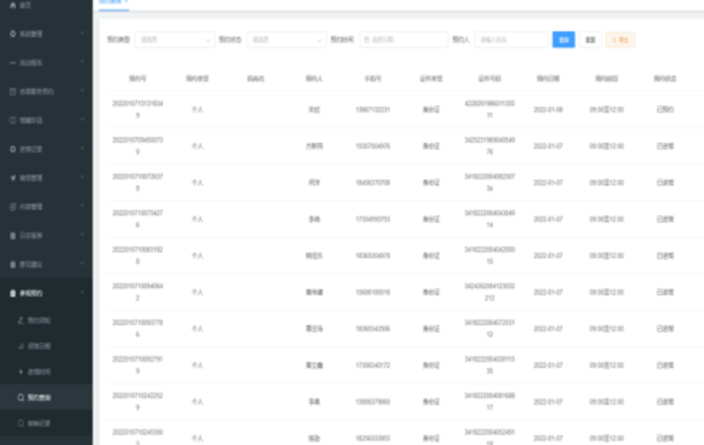Viewport: 704px width, 445px height.
Task: Open the 预约类型 dropdown
Action: tap(174, 40)
